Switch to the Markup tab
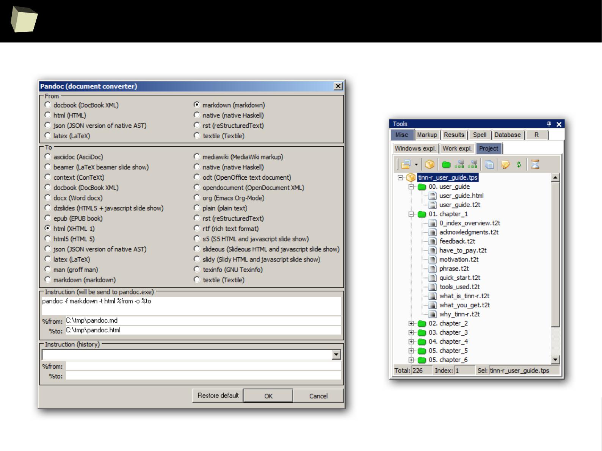The height and width of the screenshot is (451, 602). click(427, 135)
